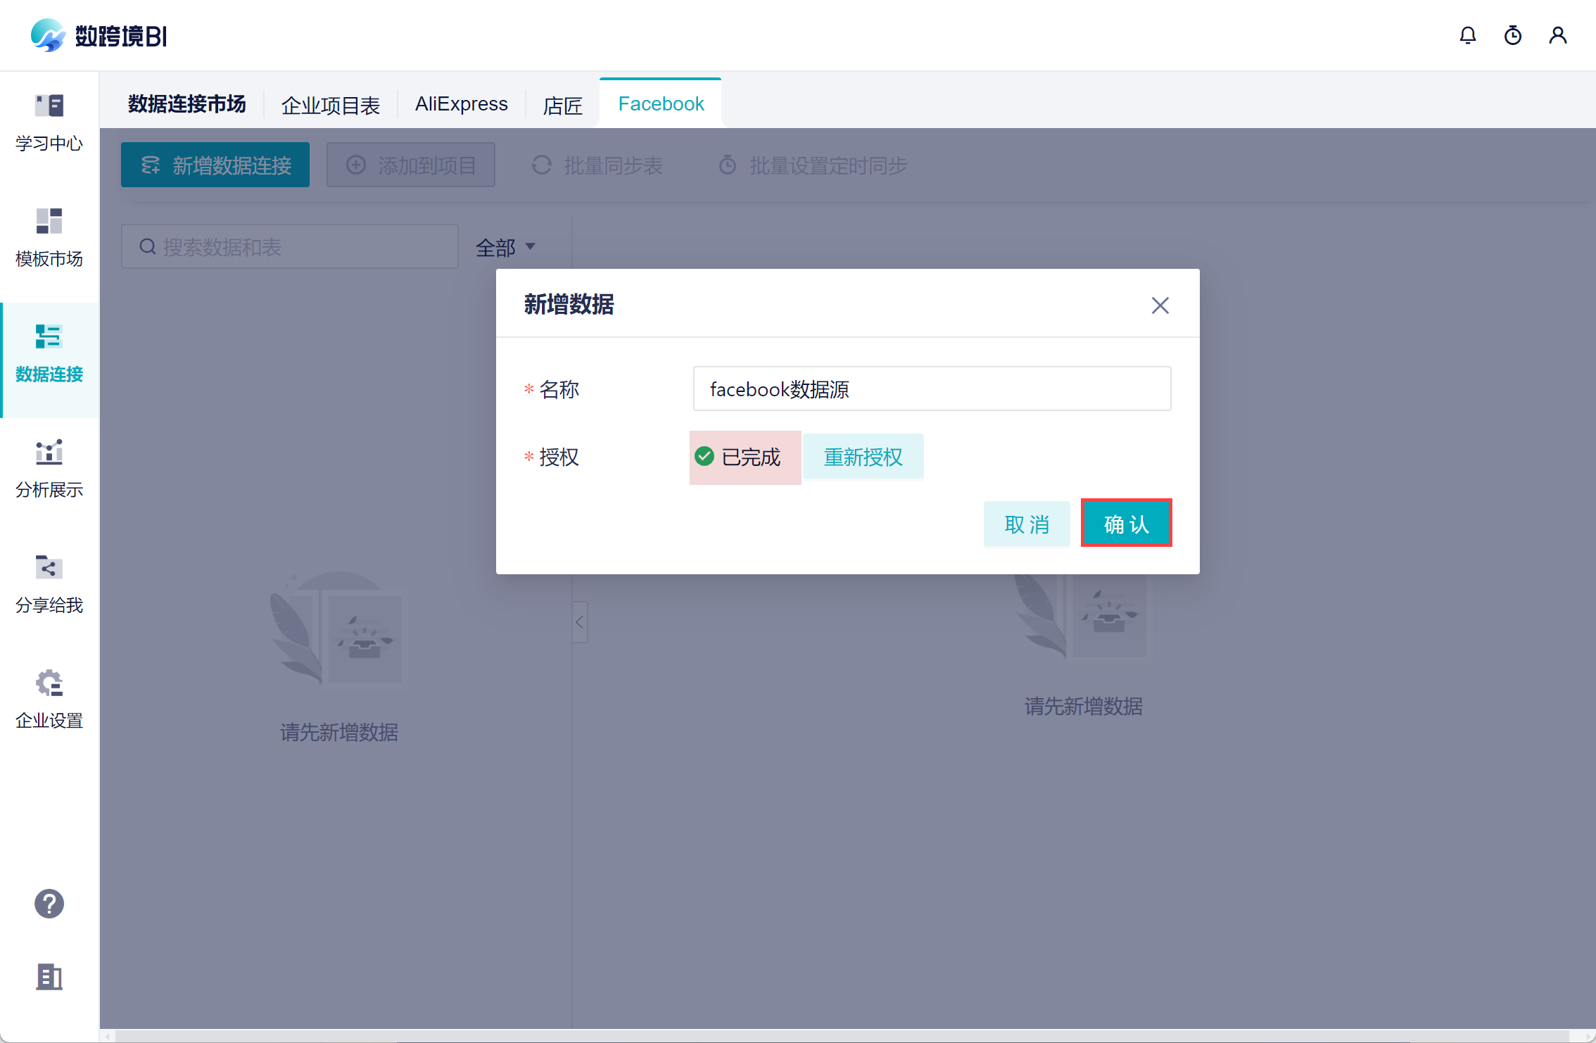Image resolution: width=1596 pixels, height=1043 pixels.
Task: Switch to the AliExpress tab
Action: (461, 104)
